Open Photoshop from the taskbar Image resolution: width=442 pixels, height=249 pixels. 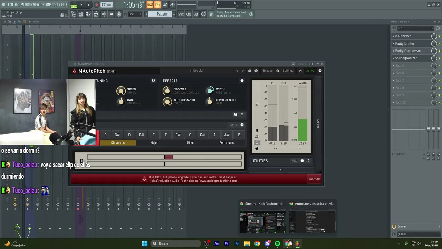tap(237, 243)
